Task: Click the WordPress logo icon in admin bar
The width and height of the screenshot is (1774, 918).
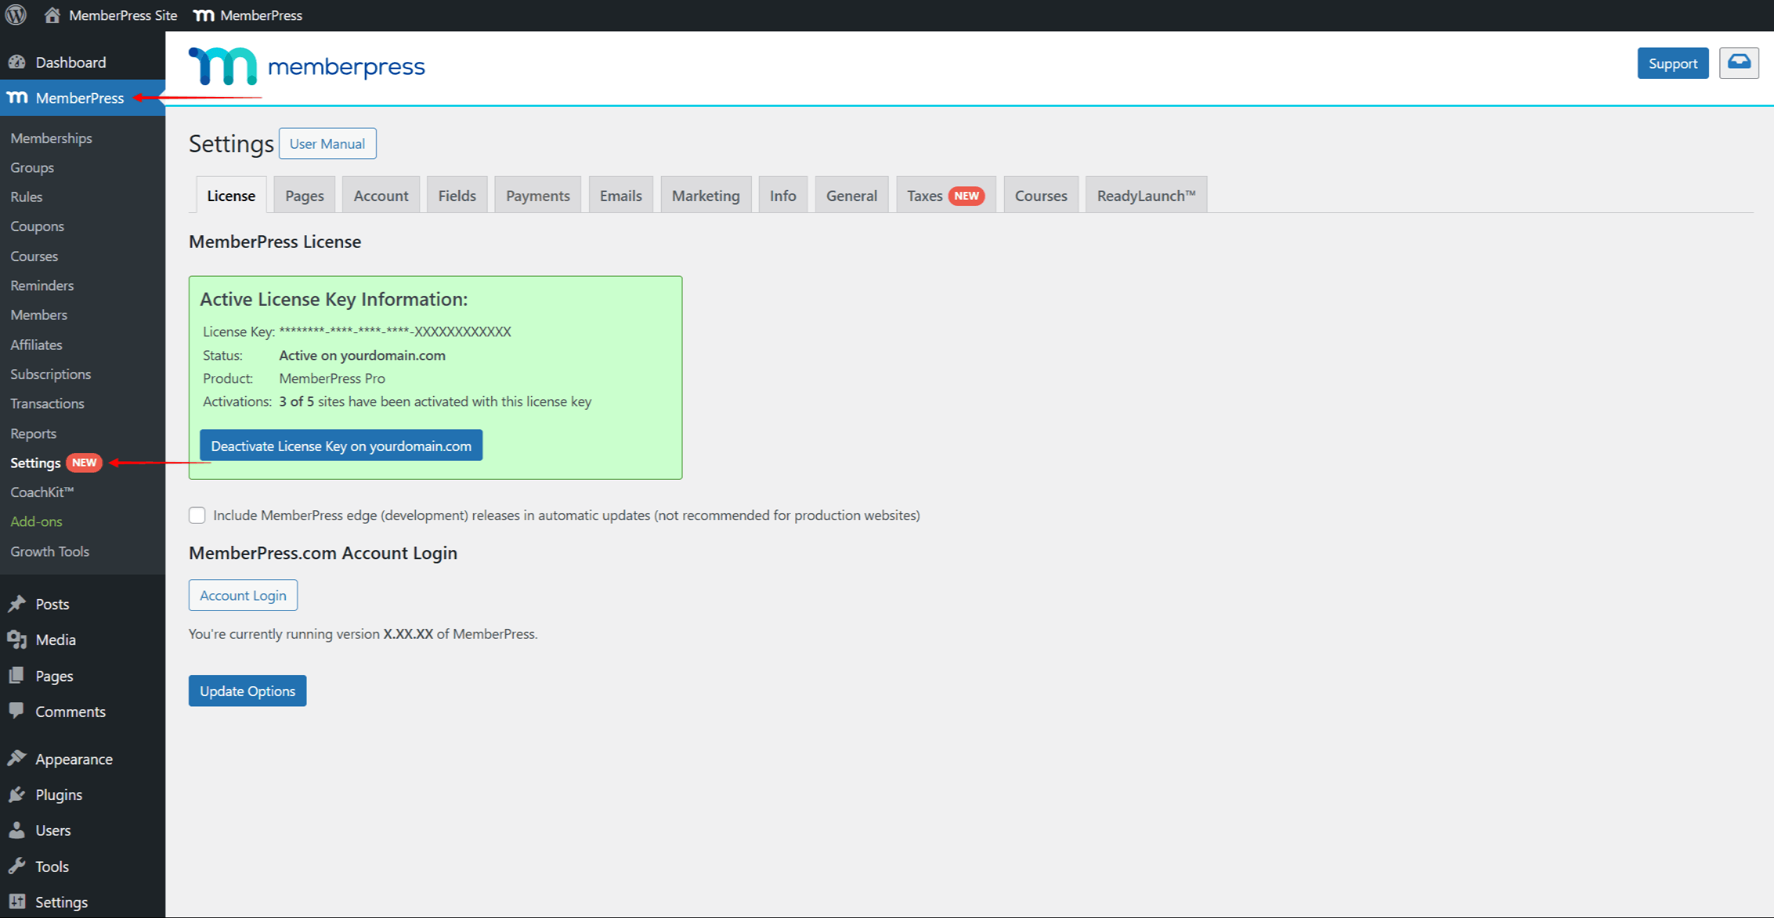Action: coord(15,15)
